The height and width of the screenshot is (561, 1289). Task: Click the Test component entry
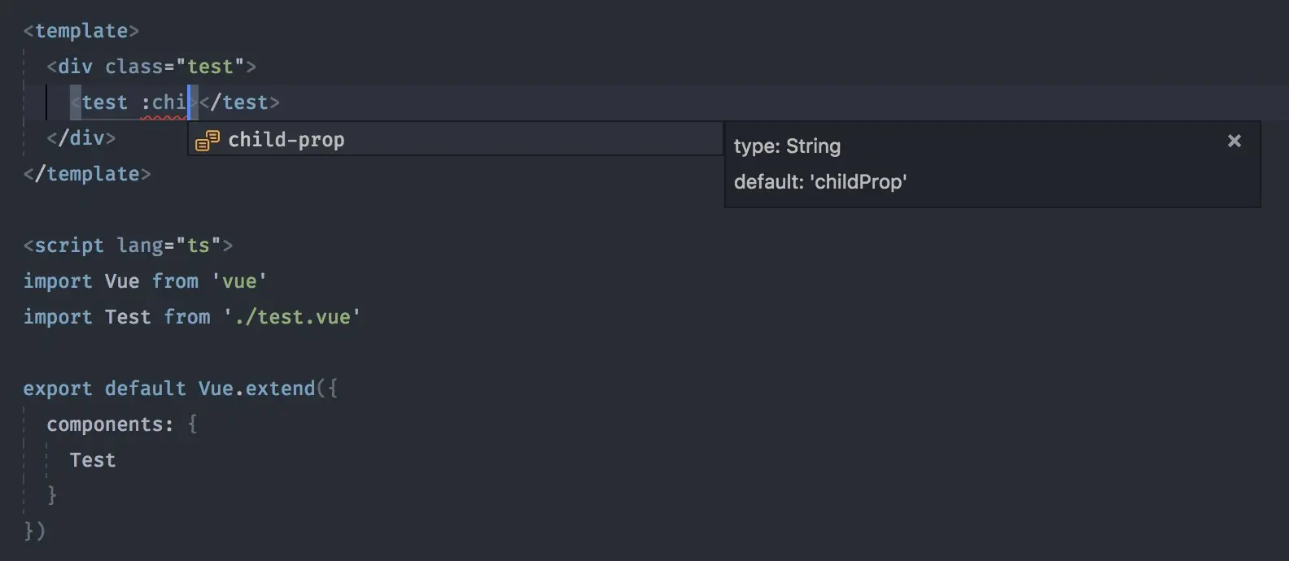click(x=93, y=460)
